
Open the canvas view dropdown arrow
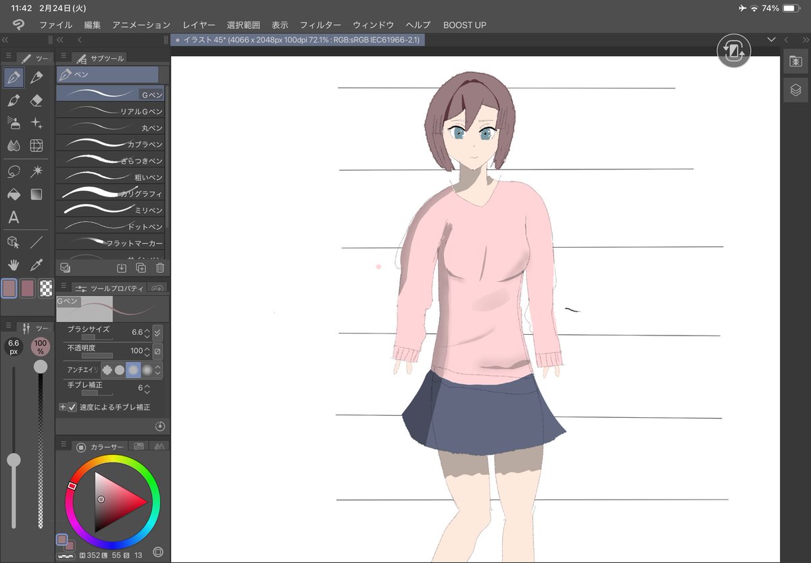[772, 40]
